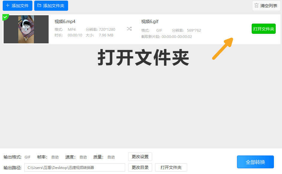Click the plus icon on 添加文件
This screenshot has width=282, height=174.
click(7, 5)
